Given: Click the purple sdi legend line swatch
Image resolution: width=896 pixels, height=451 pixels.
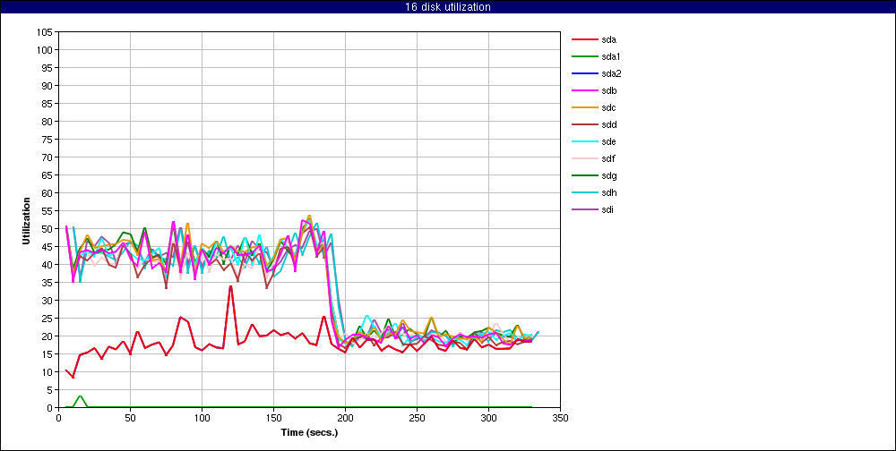Looking at the screenshot, I should (584, 209).
